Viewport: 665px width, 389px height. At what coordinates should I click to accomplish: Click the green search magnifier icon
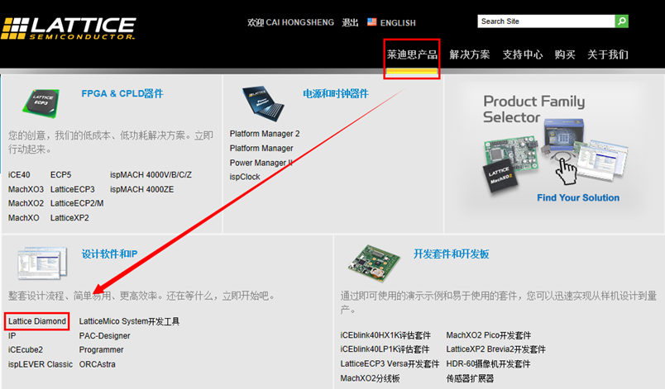tap(621, 21)
